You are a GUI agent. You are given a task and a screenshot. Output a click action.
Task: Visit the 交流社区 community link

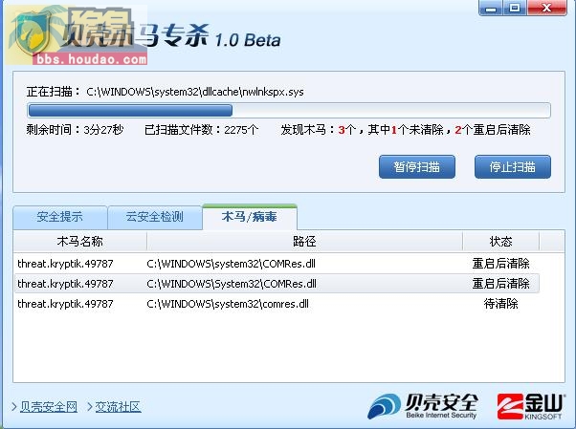click(118, 407)
